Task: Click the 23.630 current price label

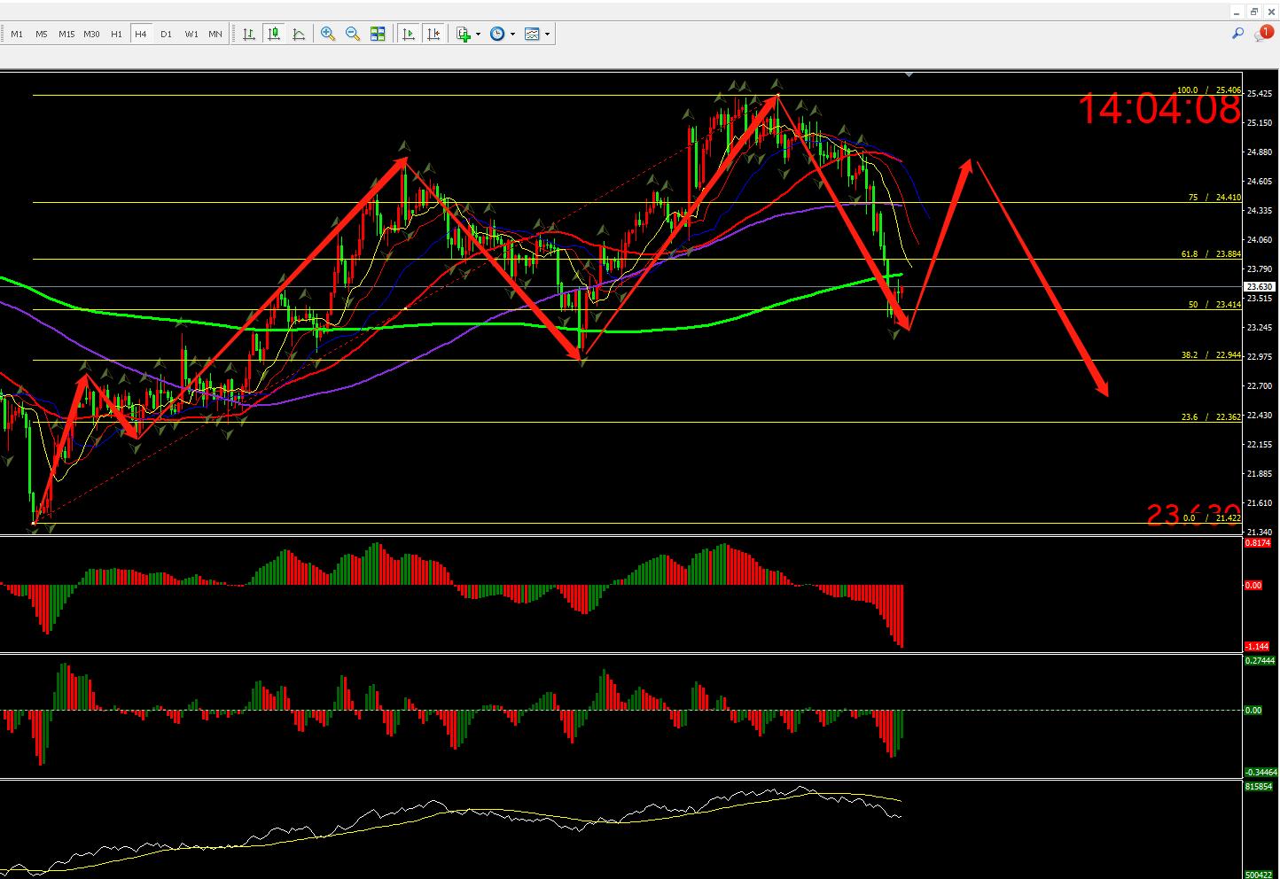Action: click(1260, 286)
